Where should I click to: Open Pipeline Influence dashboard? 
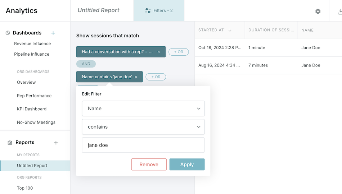tap(32, 54)
